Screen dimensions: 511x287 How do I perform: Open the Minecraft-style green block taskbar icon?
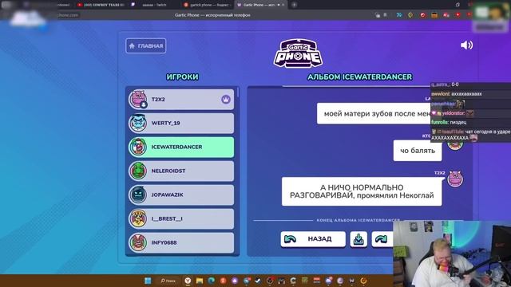(305, 281)
